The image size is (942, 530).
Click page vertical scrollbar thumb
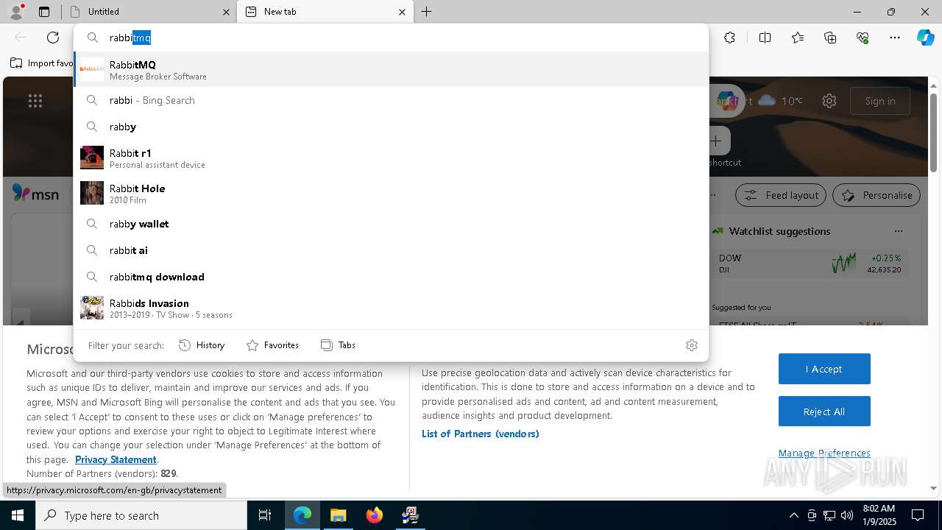click(x=933, y=132)
